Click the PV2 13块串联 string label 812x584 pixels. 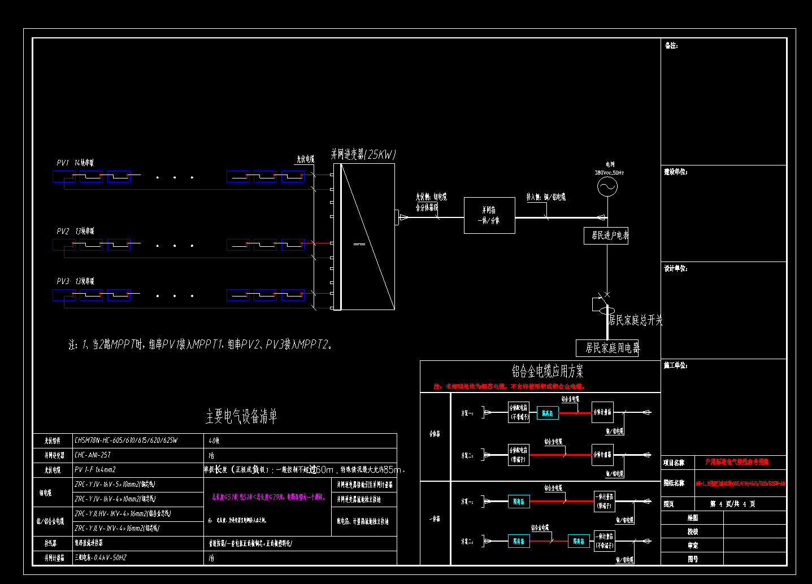tap(75, 231)
